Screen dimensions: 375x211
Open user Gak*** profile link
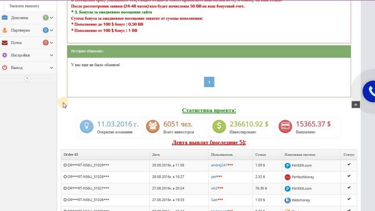[217, 200]
